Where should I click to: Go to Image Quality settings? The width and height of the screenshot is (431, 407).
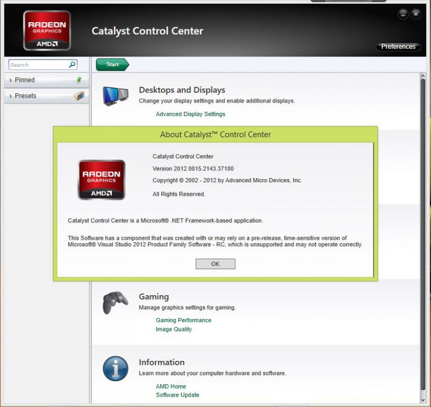coord(174,329)
